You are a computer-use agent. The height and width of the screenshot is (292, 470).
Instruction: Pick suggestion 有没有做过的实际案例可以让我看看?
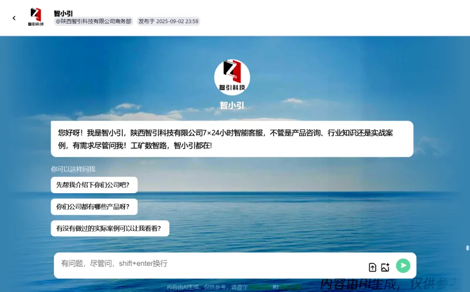point(110,228)
